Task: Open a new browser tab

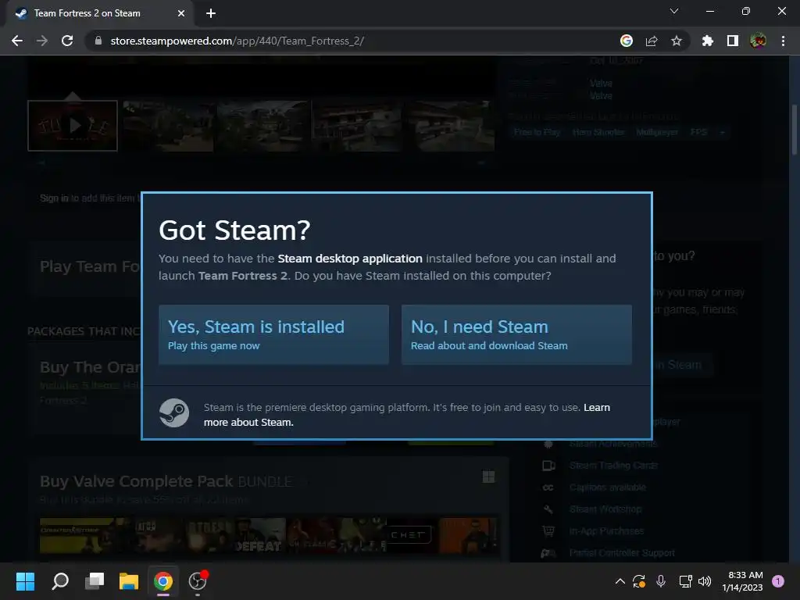Action: (211, 13)
